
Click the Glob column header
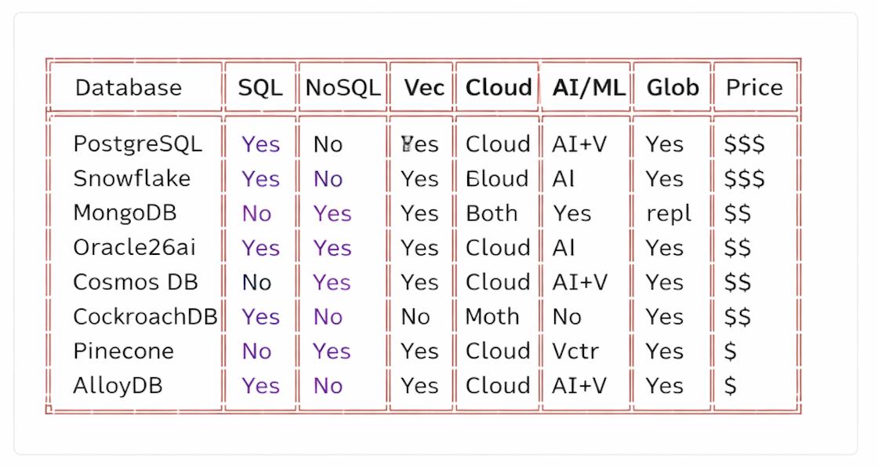coord(673,87)
